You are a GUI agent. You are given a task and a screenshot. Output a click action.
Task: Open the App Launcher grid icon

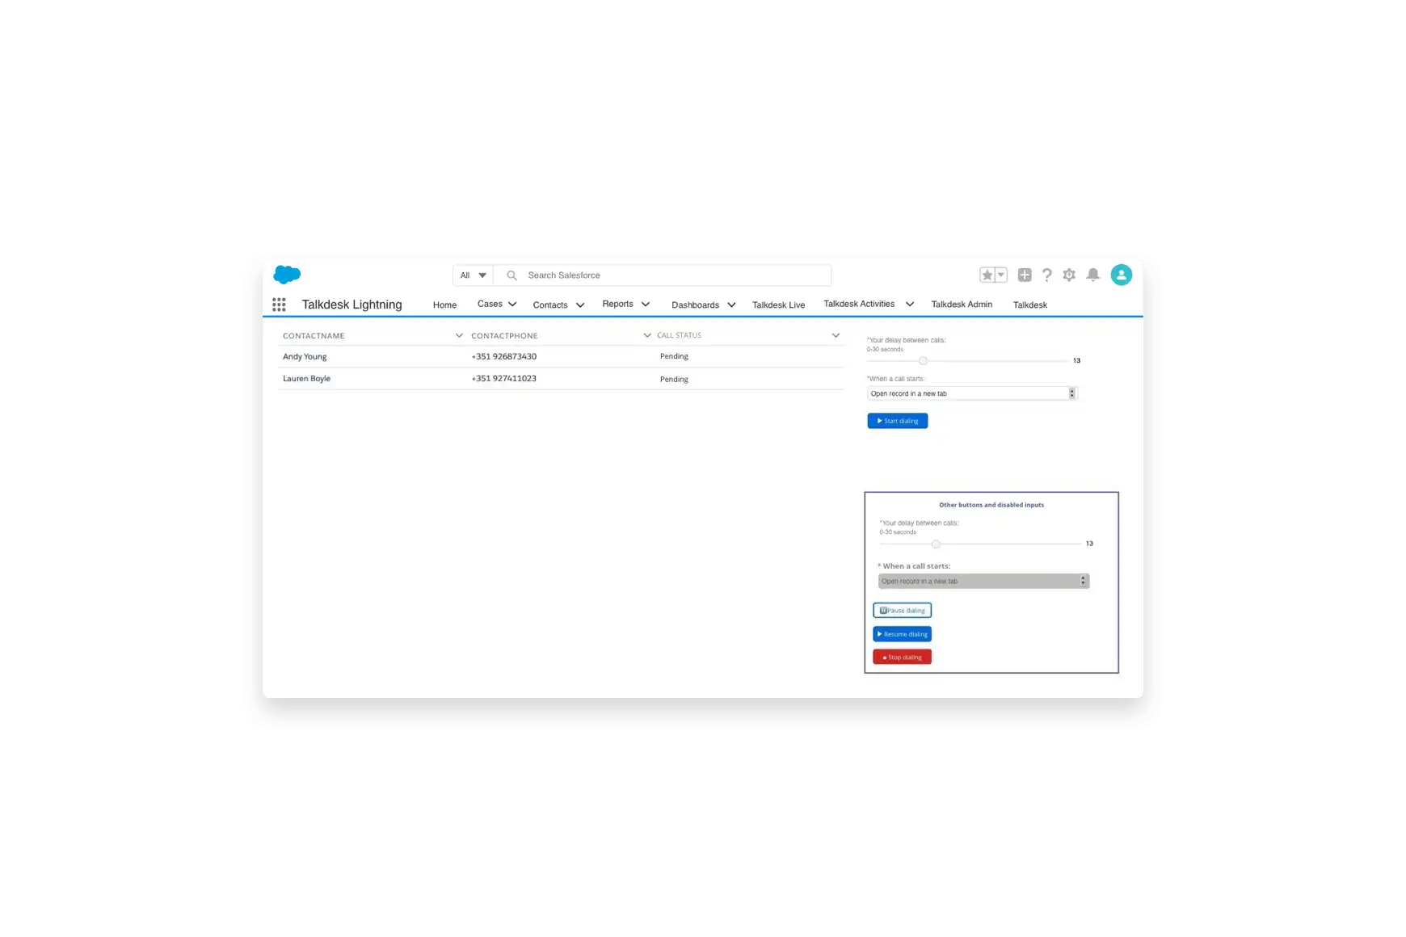tap(279, 305)
